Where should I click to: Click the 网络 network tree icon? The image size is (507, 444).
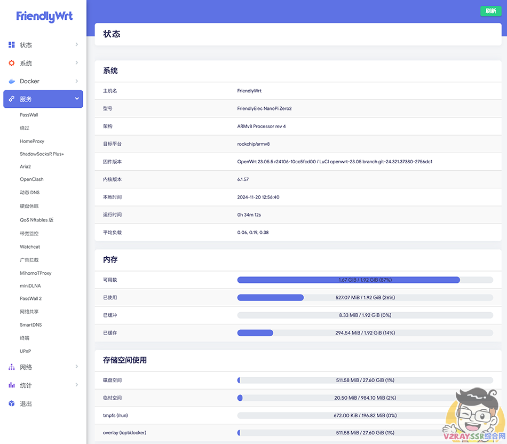click(x=12, y=367)
